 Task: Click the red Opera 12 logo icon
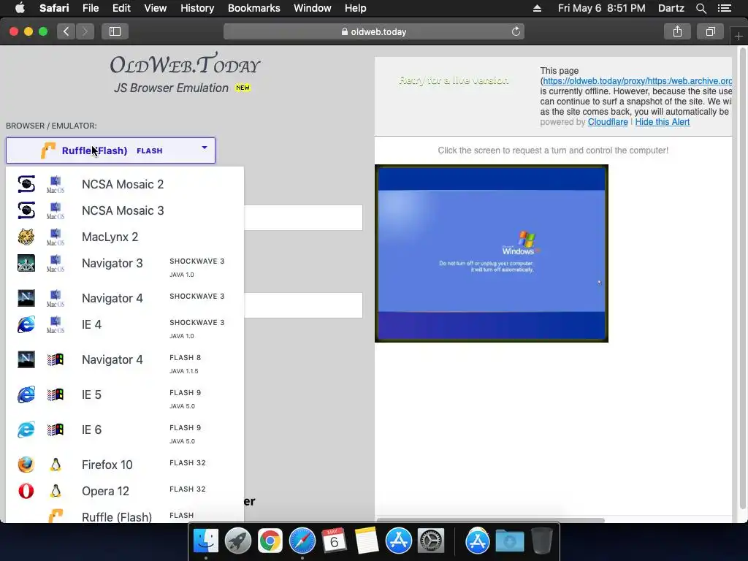[x=26, y=491]
